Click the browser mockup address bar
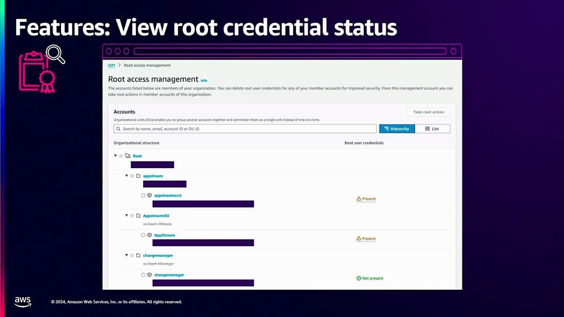Screen dimensions: 564x317 click(x=290, y=51)
